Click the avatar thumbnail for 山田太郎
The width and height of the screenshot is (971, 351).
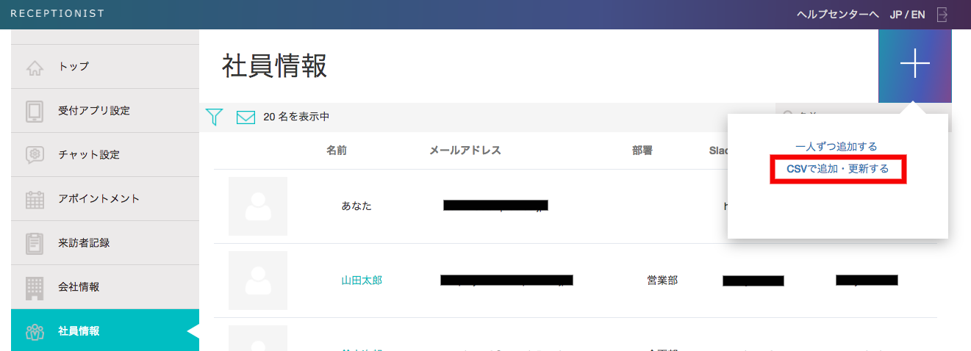[257, 281]
